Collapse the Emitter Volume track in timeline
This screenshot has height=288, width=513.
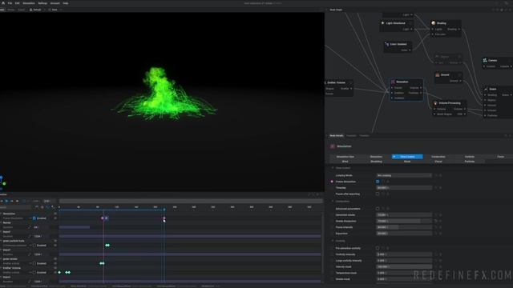pos(1,268)
